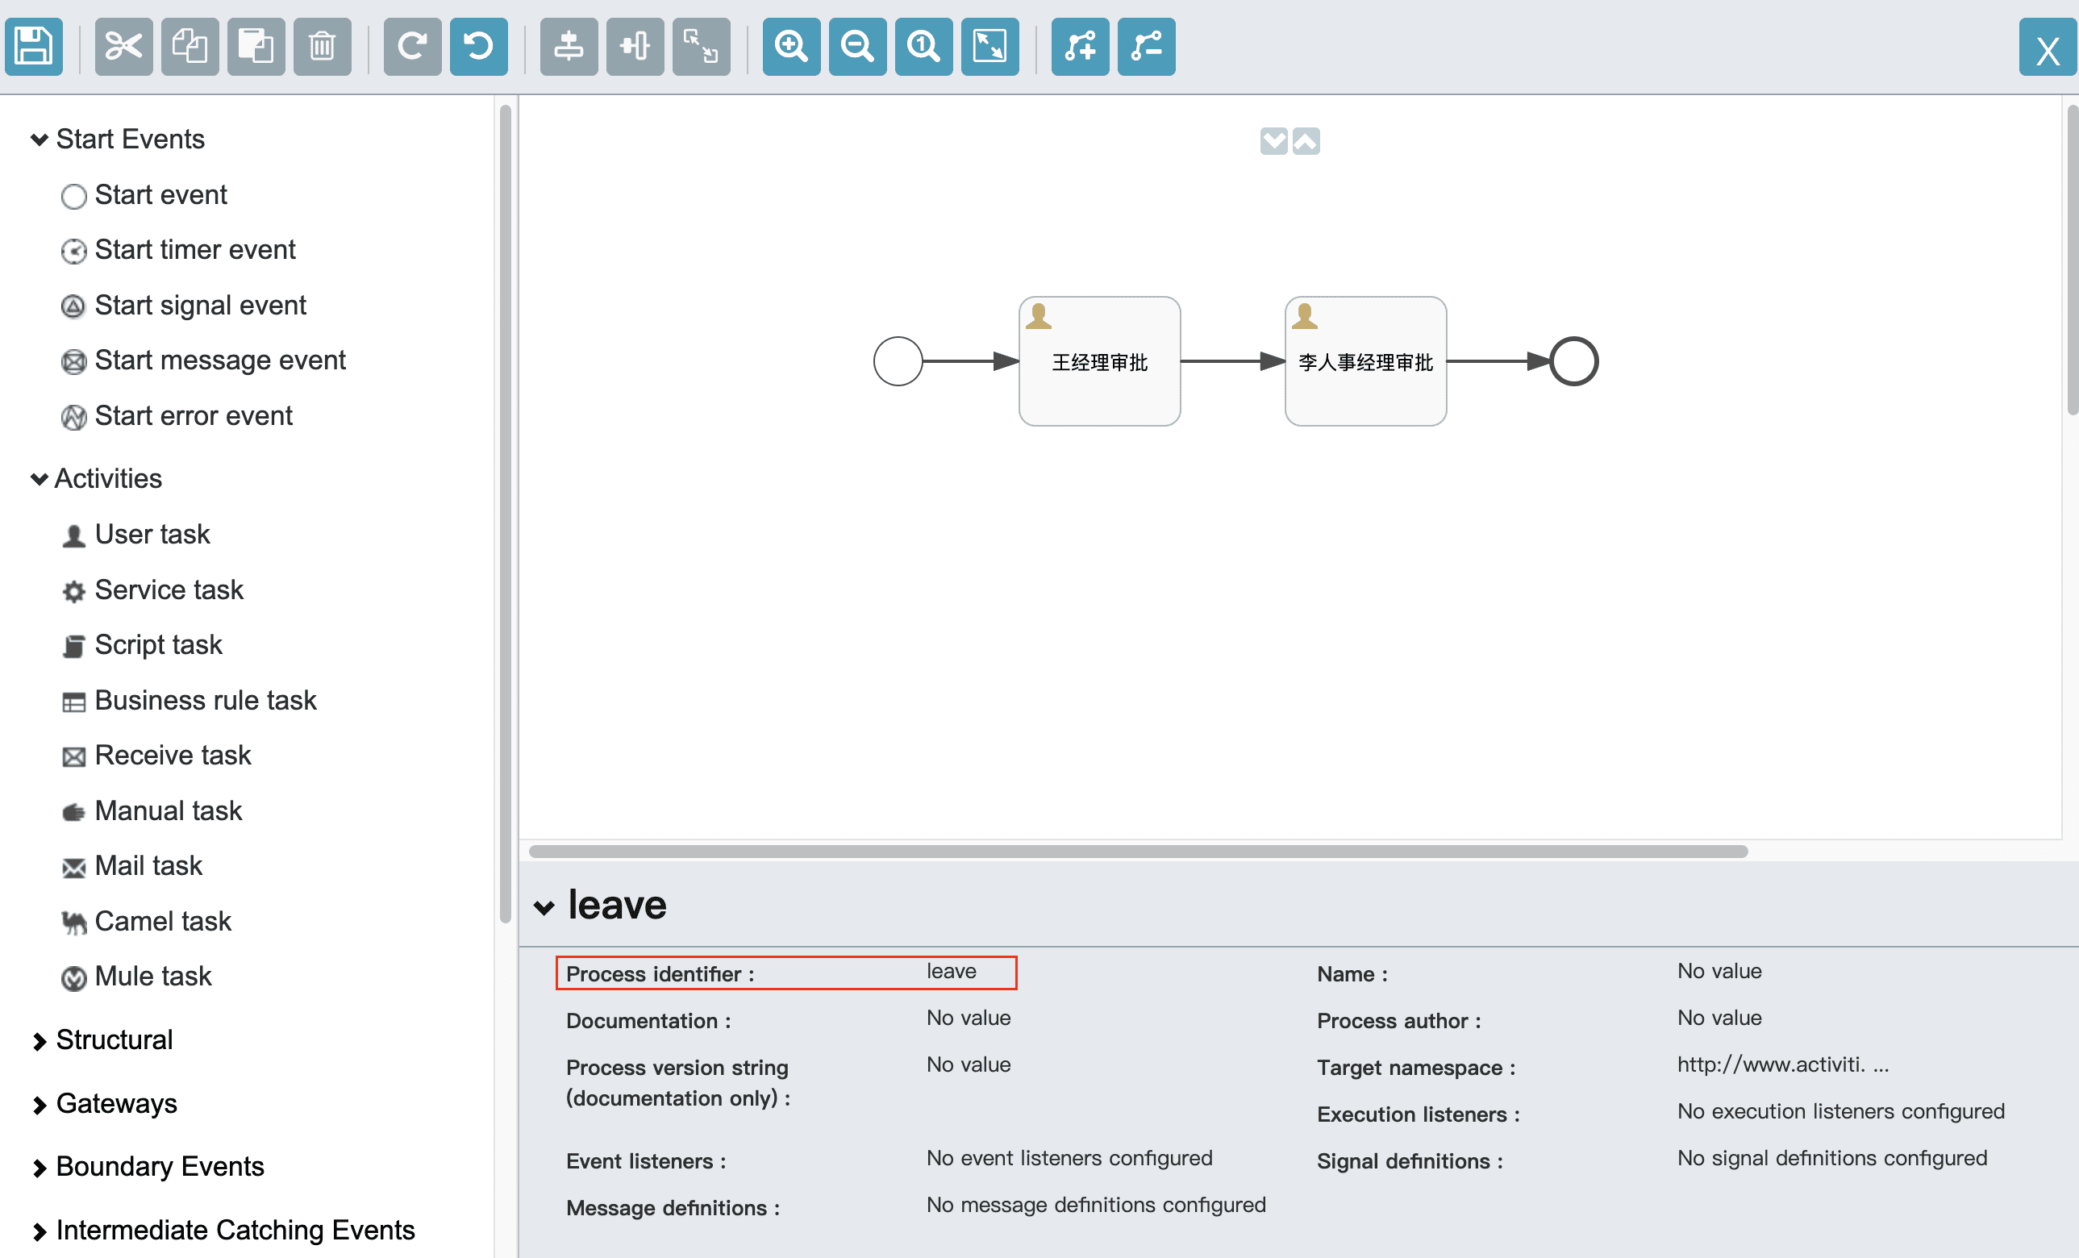Click the 王经理审批 user task node

(x=1098, y=362)
